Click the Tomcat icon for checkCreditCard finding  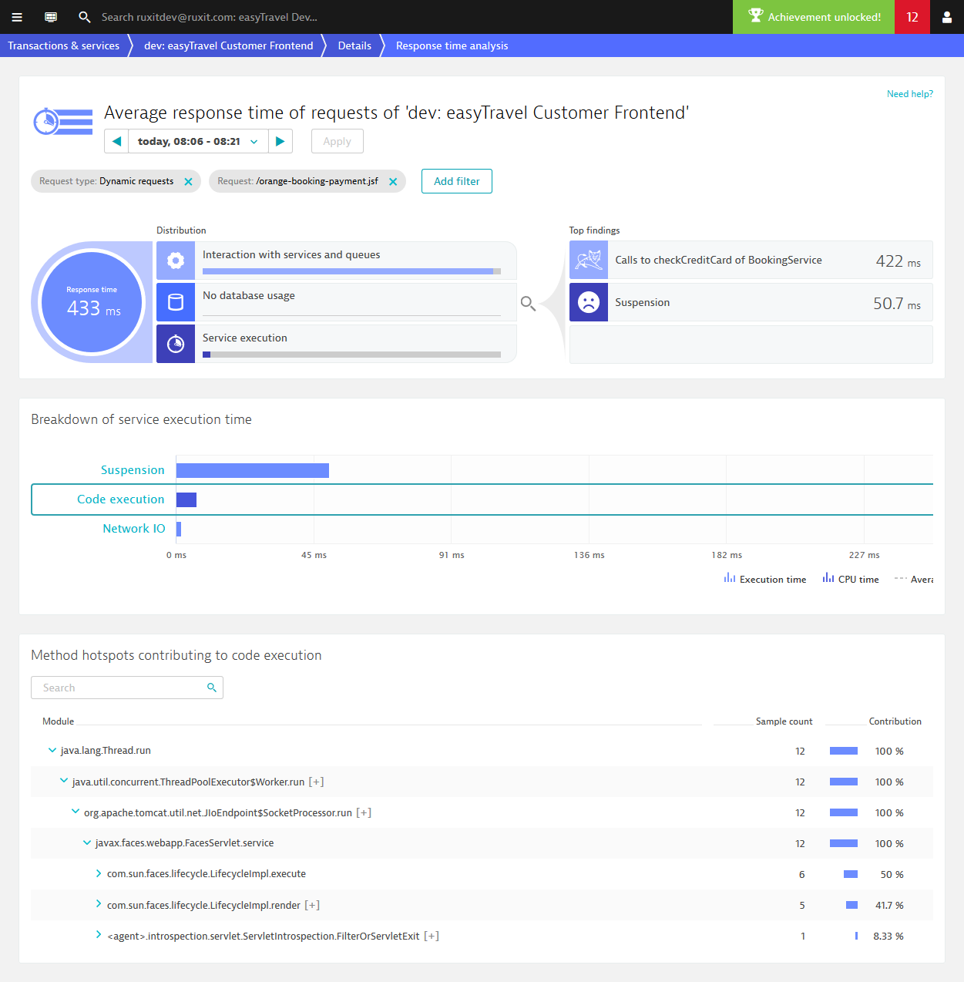[589, 260]
